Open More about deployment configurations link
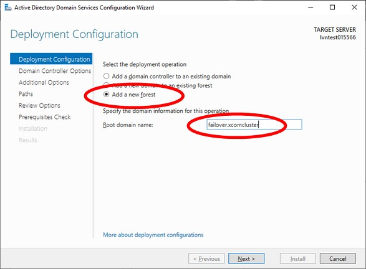The width and height of the screenshot is (366, 269). coord(153,235)
